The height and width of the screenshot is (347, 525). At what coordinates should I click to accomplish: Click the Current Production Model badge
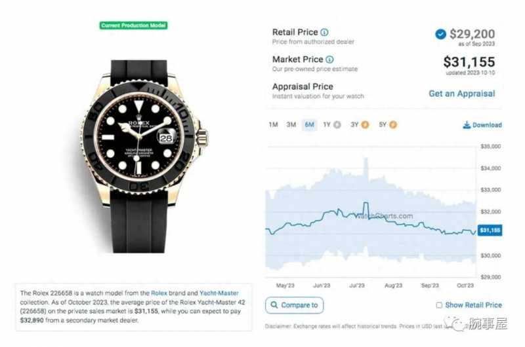(134, 26)
